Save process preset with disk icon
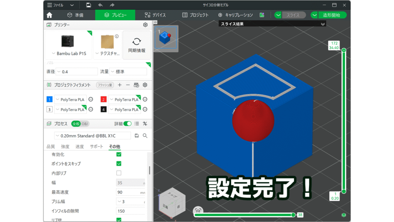 137,136
